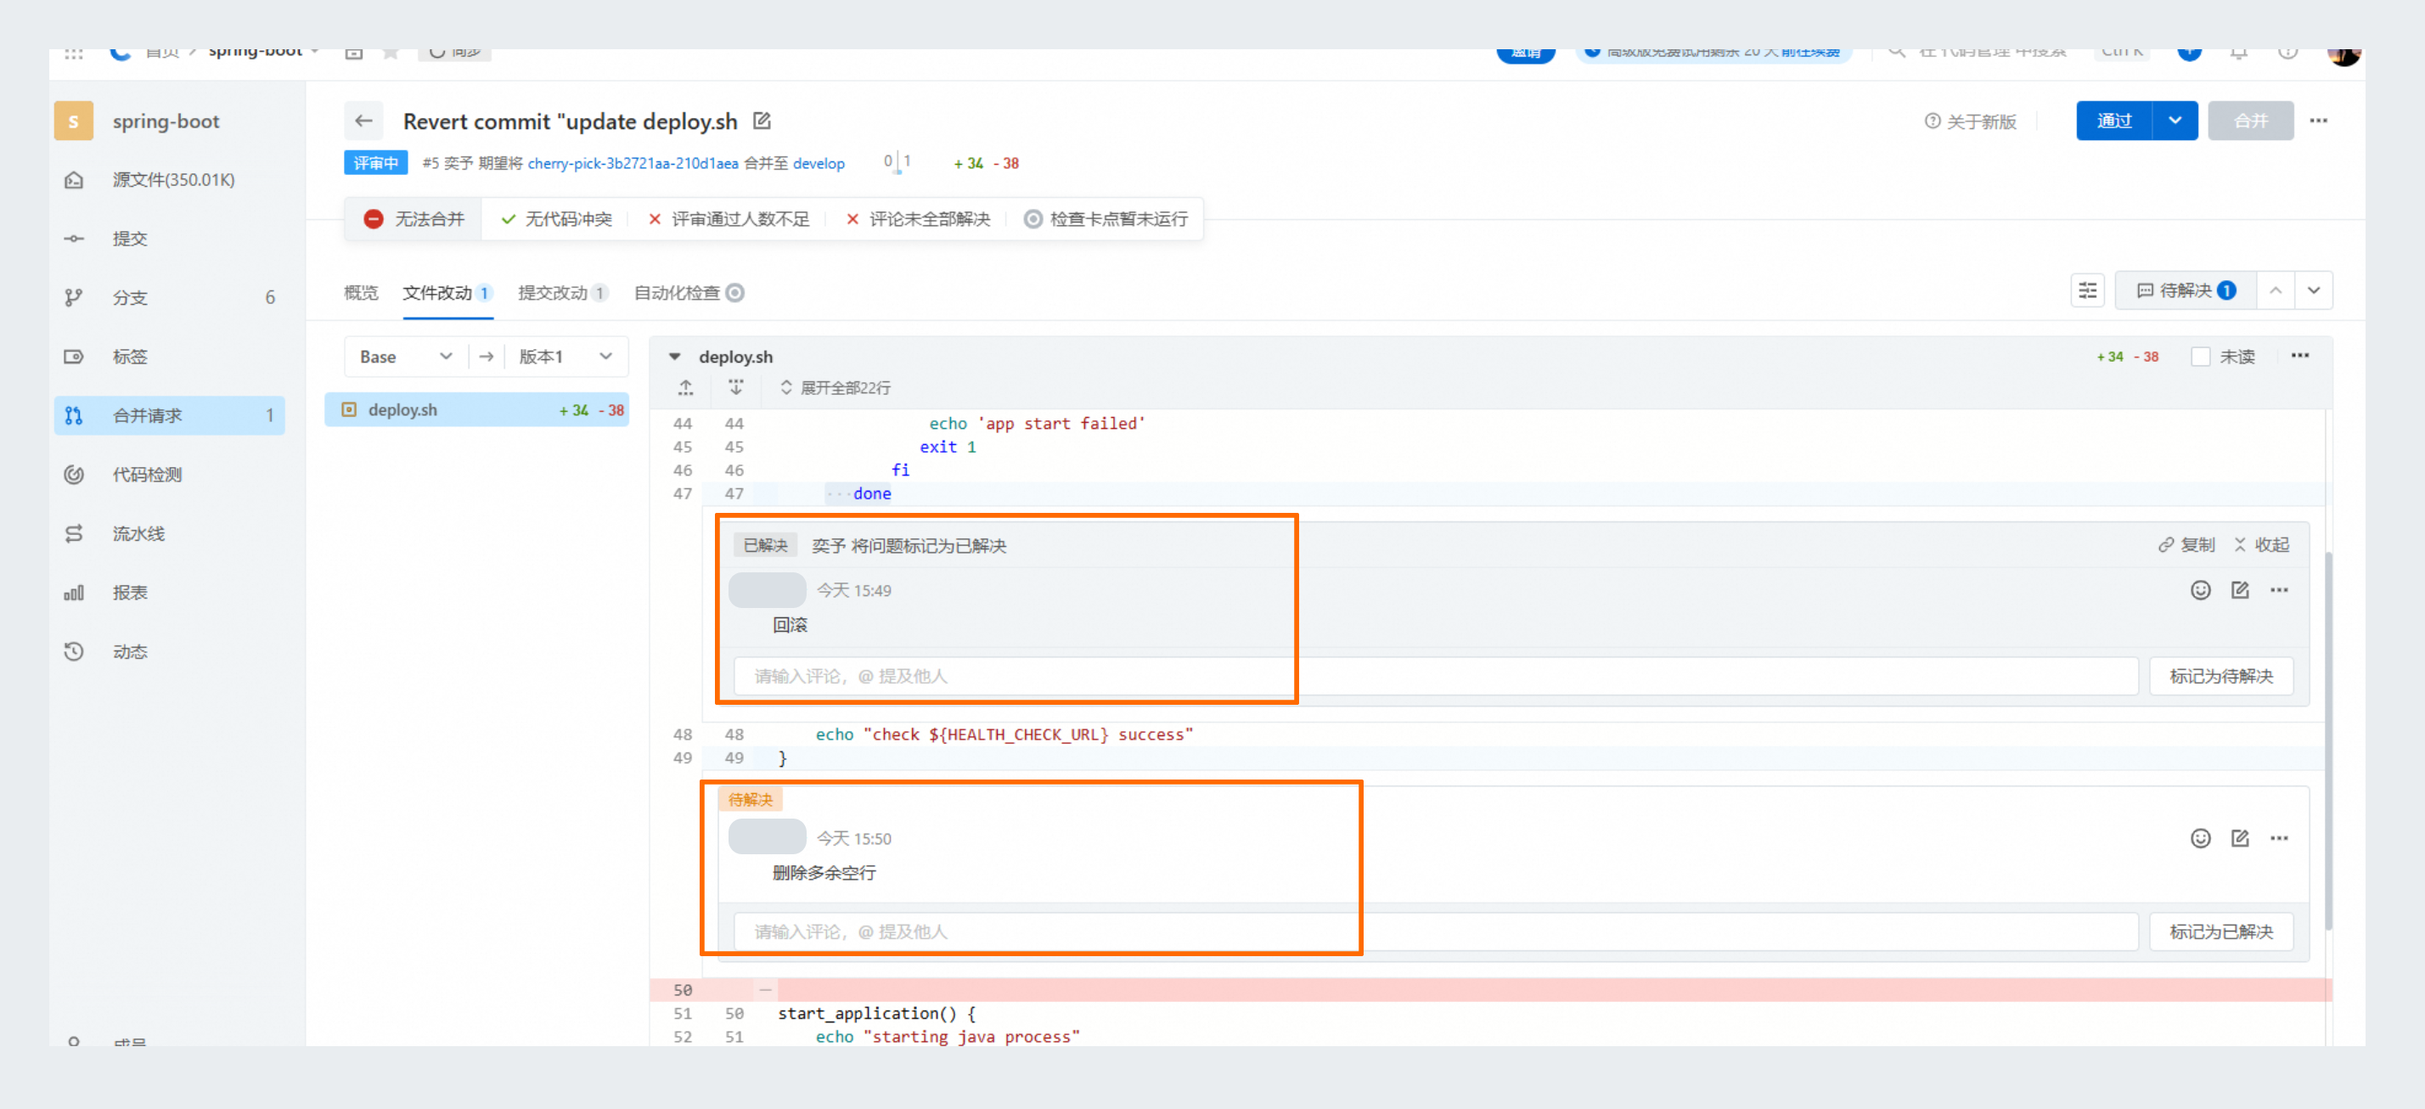Image resolution: width=2425 pixels, height=1109 pixels.
Task: Click 无法合并 status indicator
Action: coord(414,218)
